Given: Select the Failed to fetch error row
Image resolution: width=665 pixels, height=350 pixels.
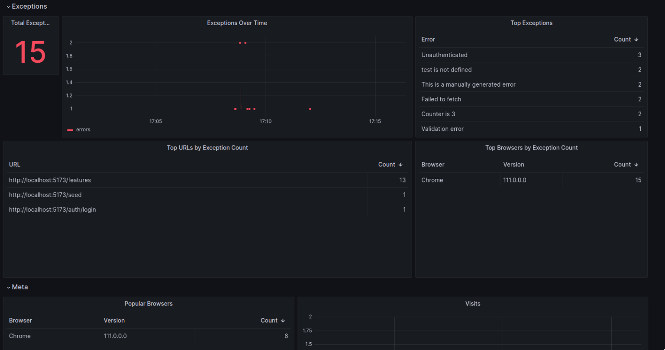Looking at the screenshot, I should [x=441, y=99].
